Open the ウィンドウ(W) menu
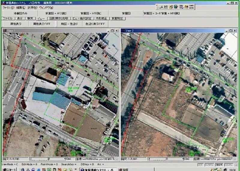The image size is (240, 171). click(x=46, y=7)
